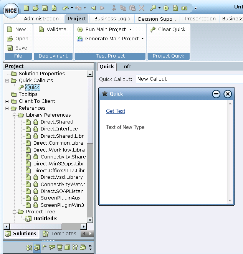Expand the Client To Client tree node
This screenshot has width=243, height=254.
(7, 101)
